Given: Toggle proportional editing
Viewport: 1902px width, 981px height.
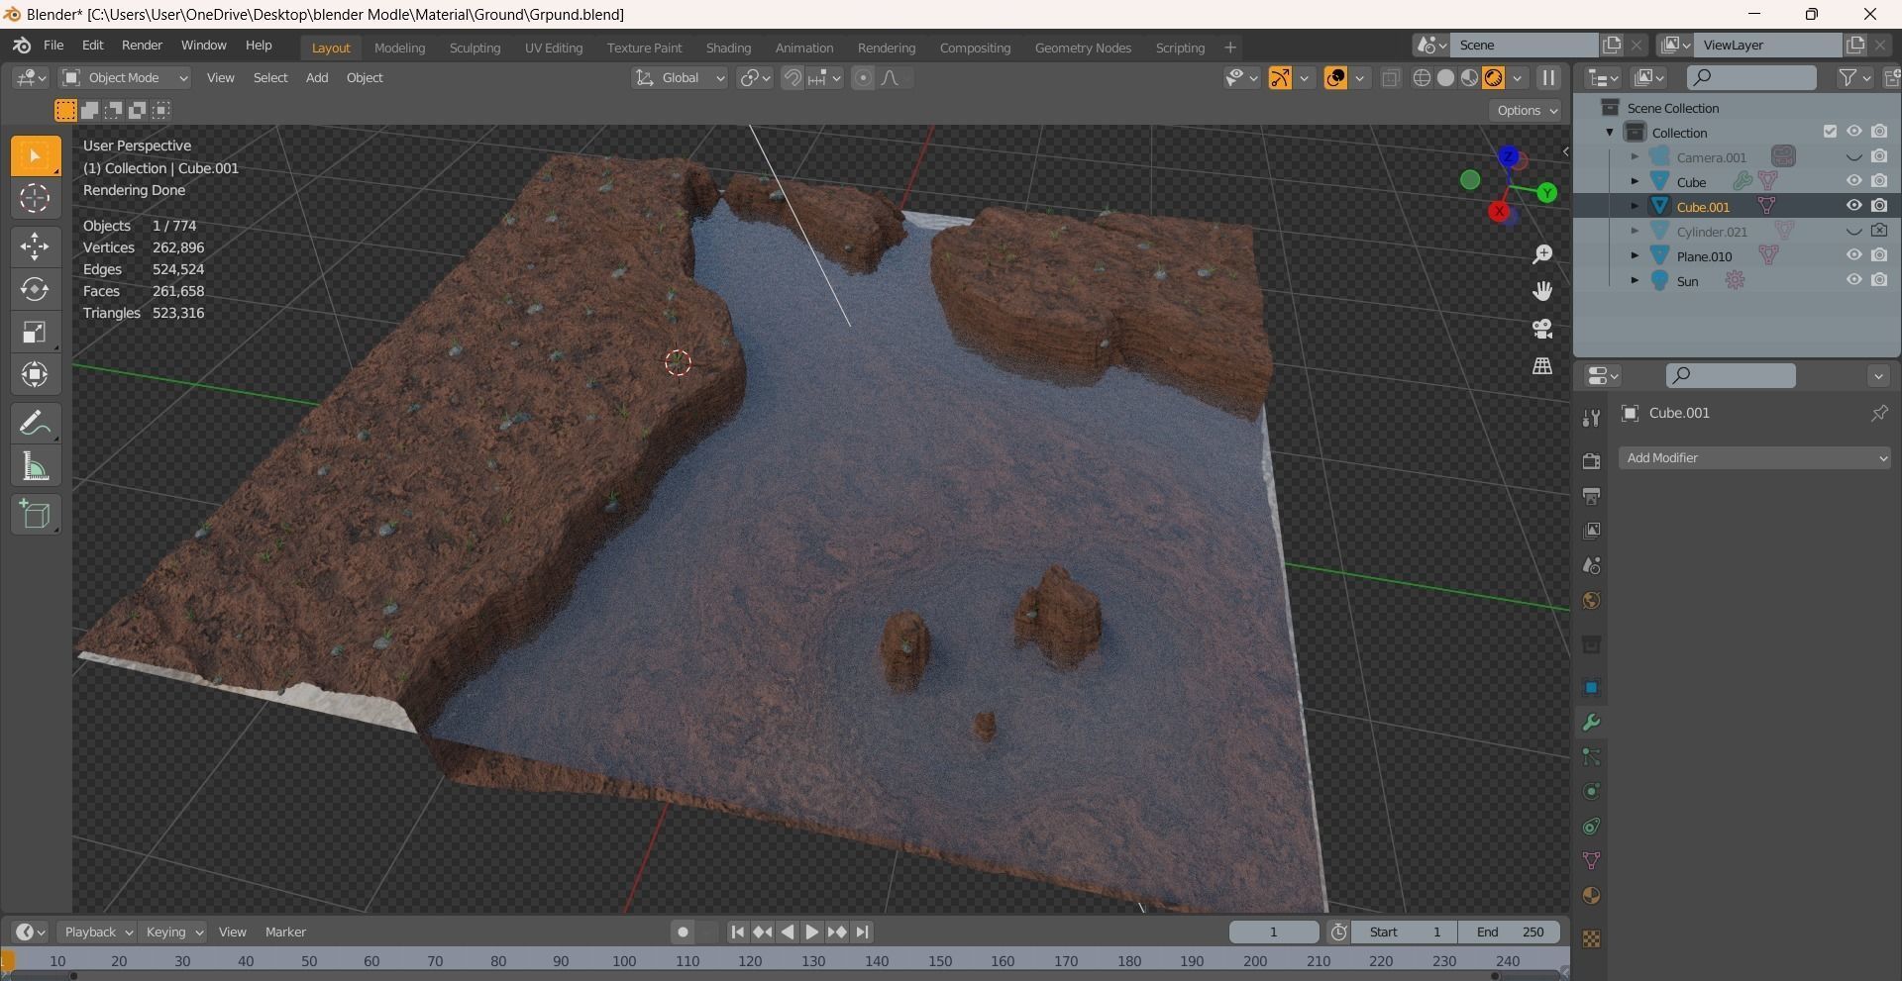Looking at the screenshot, I should (x=863, y=78).
